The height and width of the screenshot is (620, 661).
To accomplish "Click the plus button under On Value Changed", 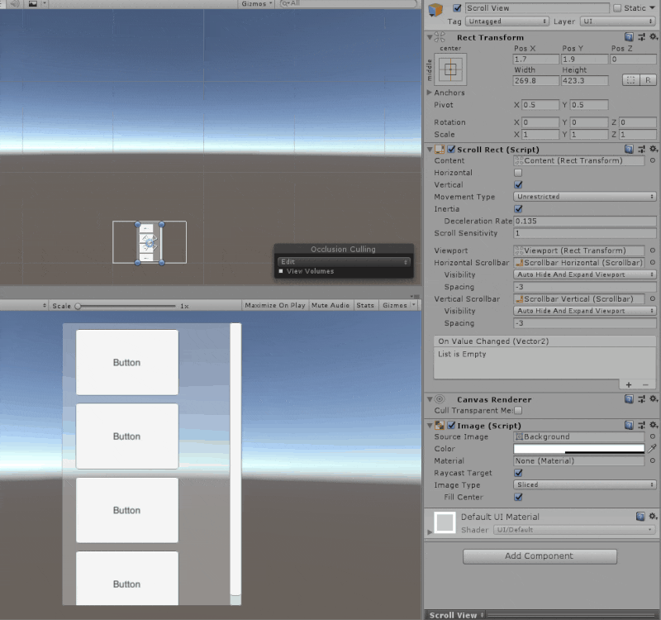I will tap(629, 384).
